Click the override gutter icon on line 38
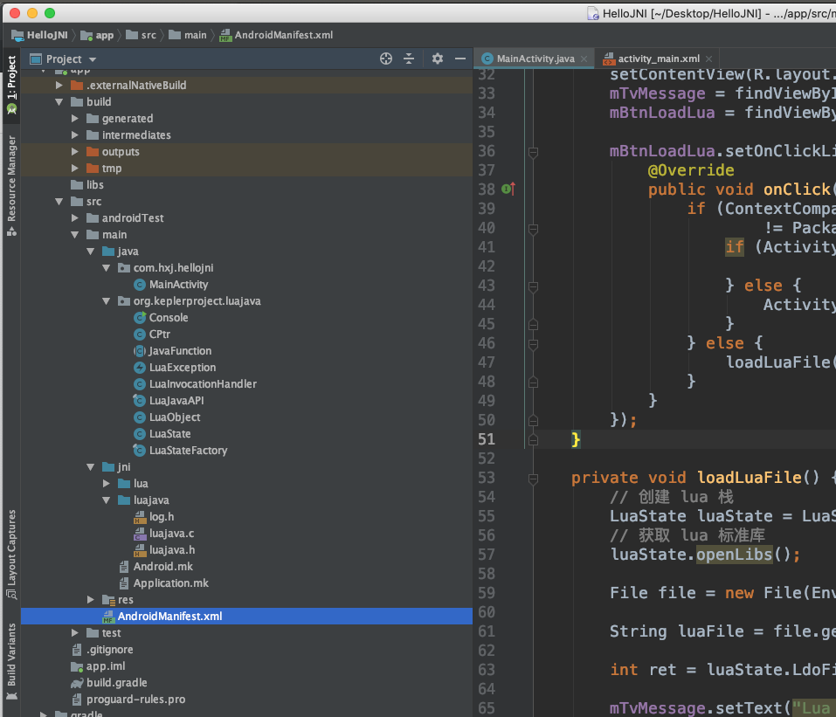The width and height of the screenshot is (836, 717). (x=509, y=189)
